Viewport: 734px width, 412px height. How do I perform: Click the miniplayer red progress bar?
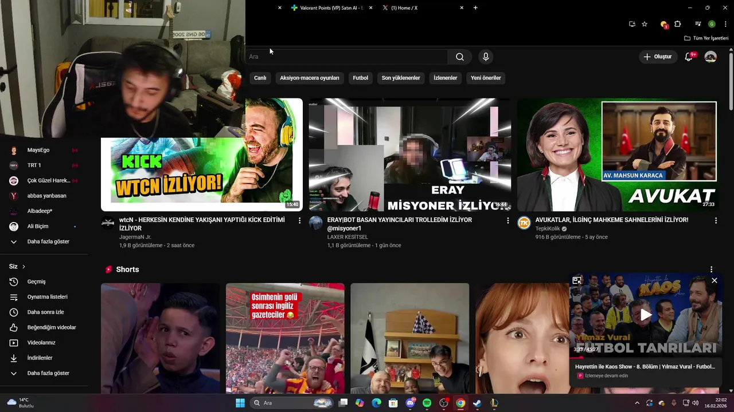click(646, 357)
